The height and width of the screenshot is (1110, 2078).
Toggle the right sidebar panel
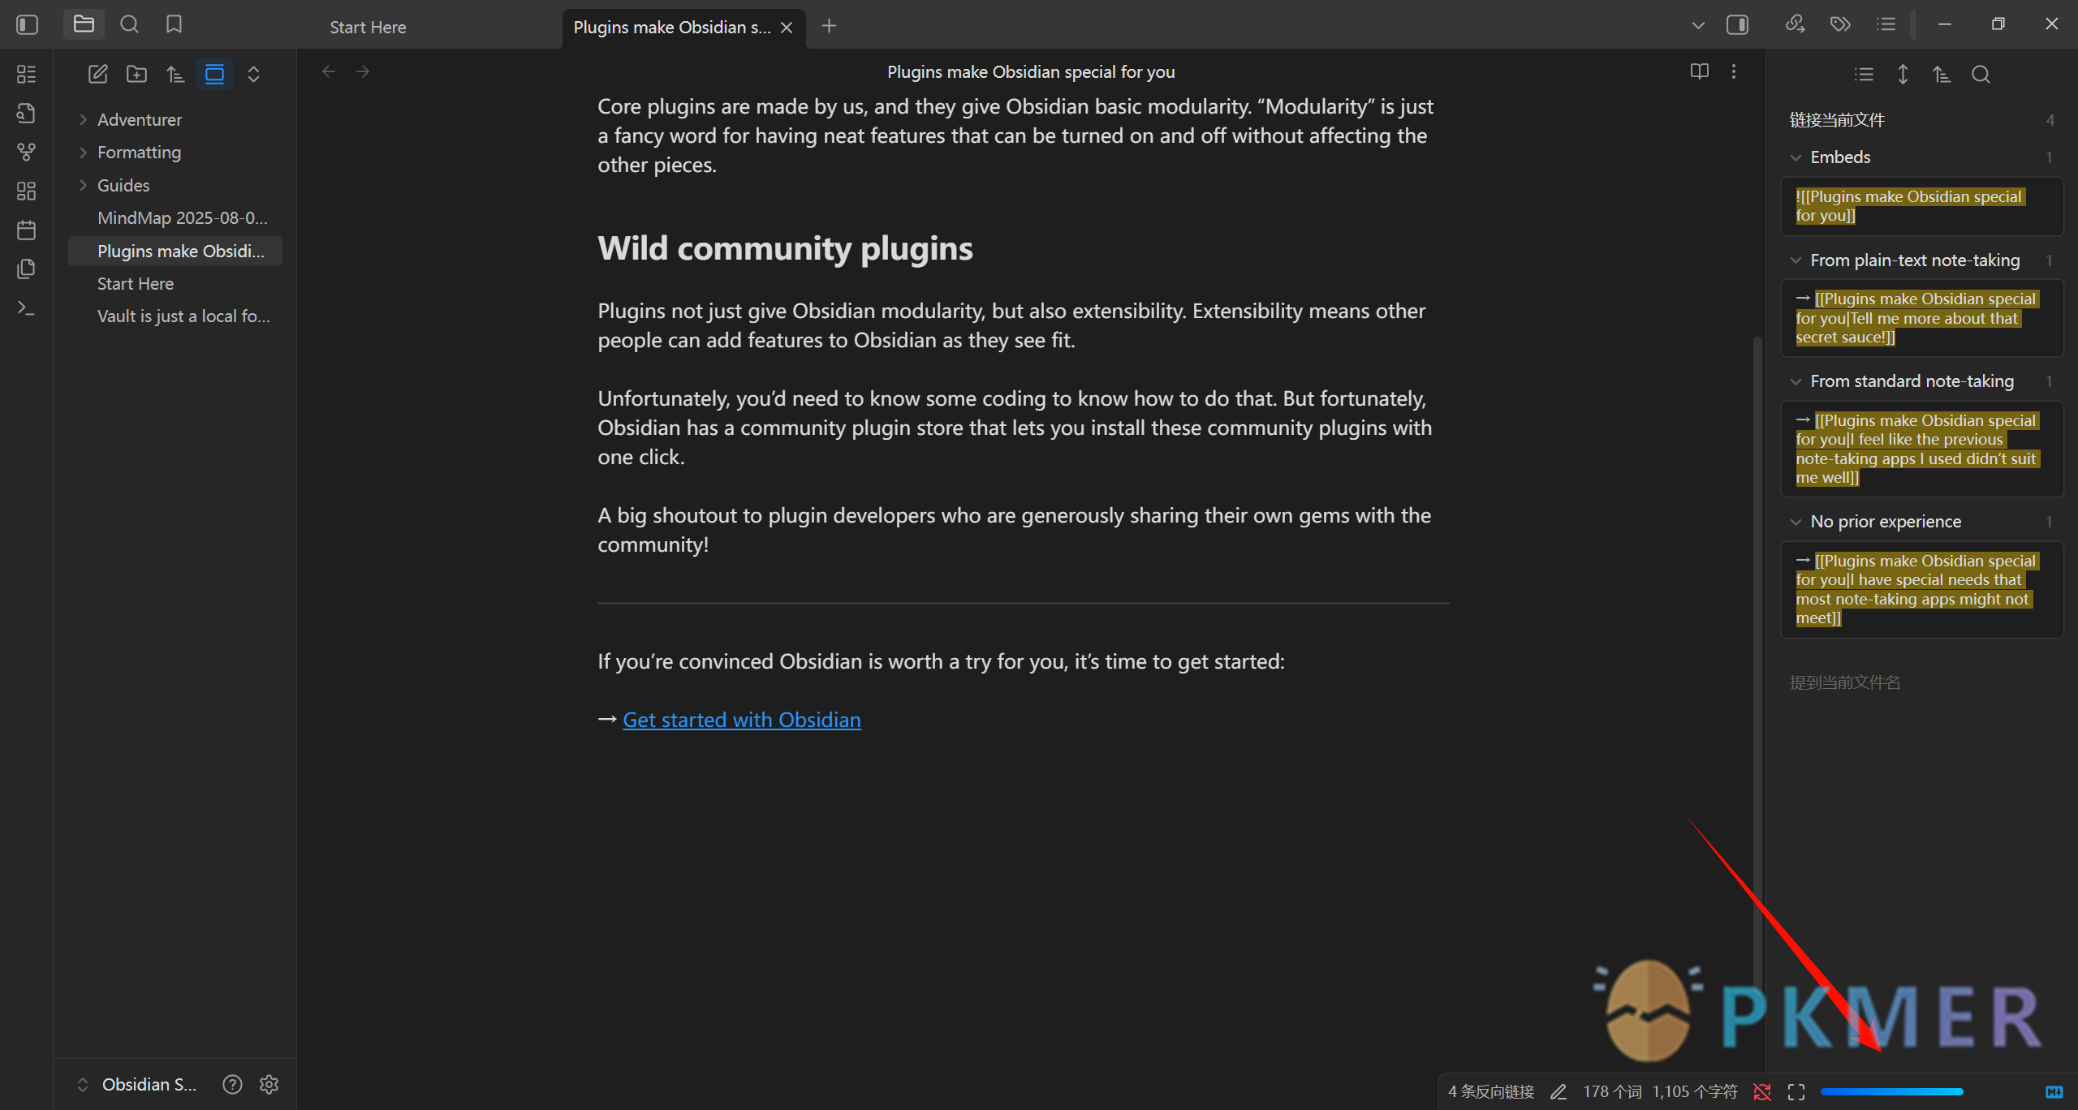click(1737, 24)
